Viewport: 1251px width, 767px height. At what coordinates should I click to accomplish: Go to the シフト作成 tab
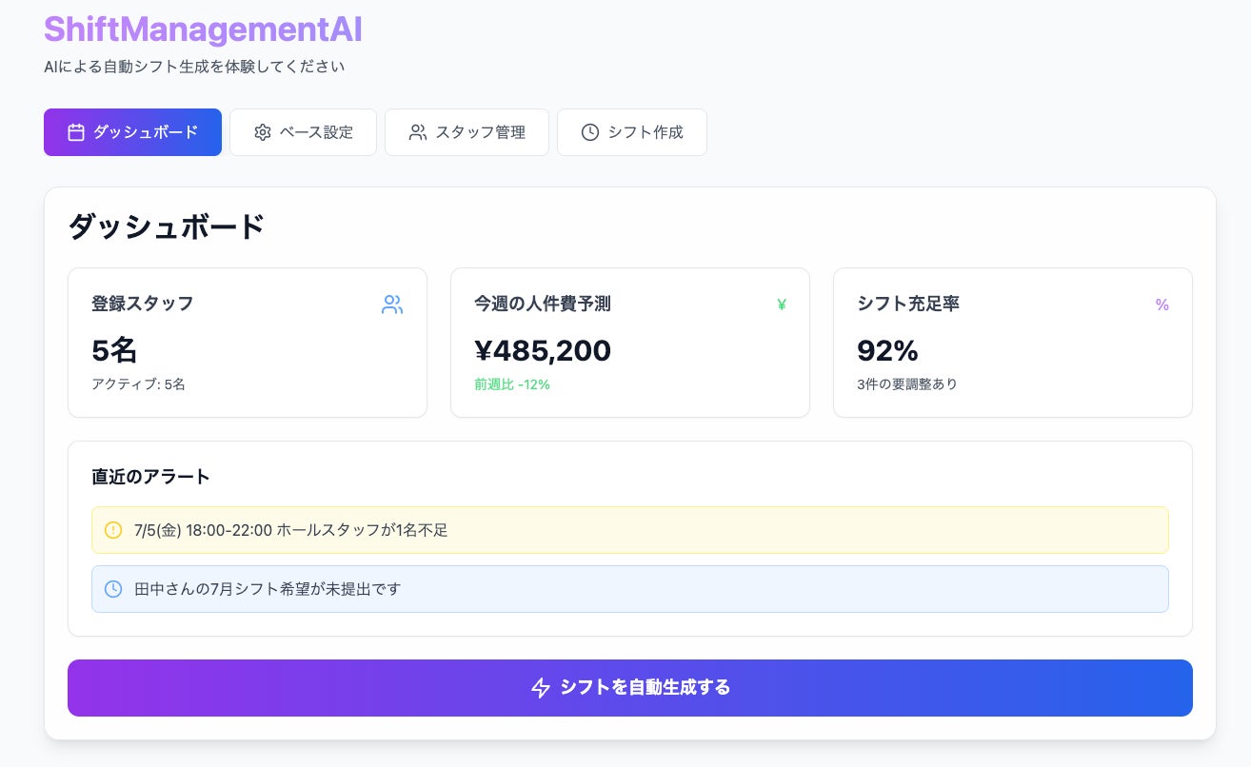[631, 132]
